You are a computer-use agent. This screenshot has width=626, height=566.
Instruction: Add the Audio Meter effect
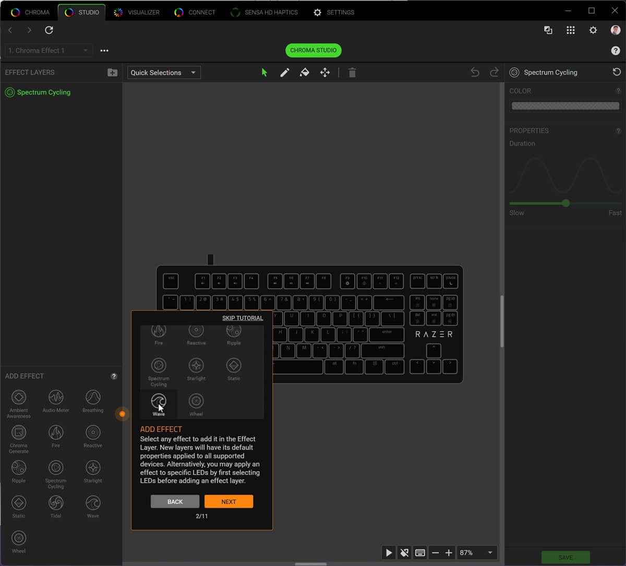pos(56,401)
